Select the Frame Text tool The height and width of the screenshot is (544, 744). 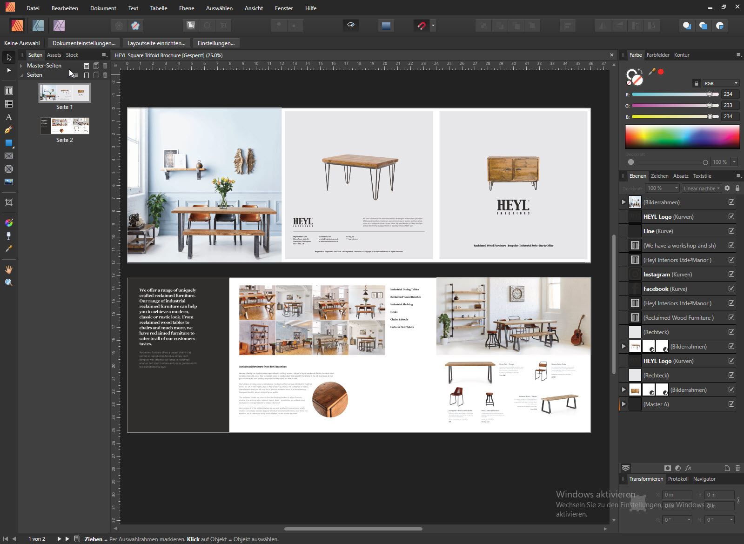(x=8, y=91)
